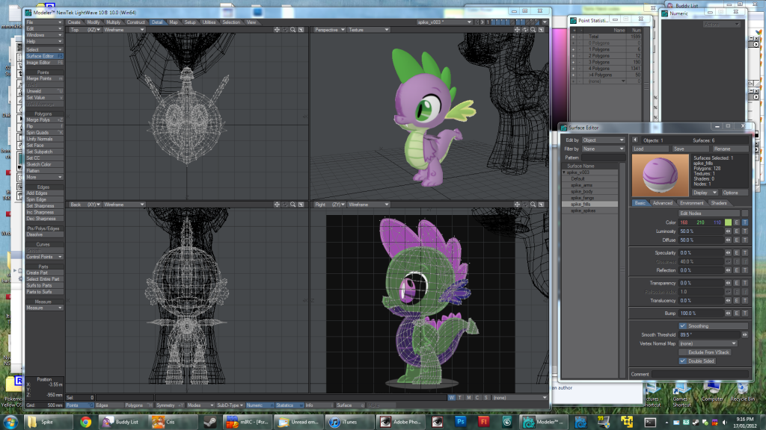Click Rename in Surface Editor
Viewport: 766px width, 430px height.
tap(730, 149)
